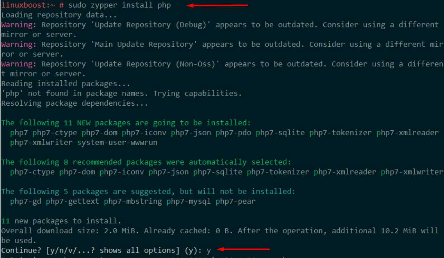This screenshot has width=444, height=258.
Task: Click the 'Reading installed packages...' line
Action: [66, 84]
